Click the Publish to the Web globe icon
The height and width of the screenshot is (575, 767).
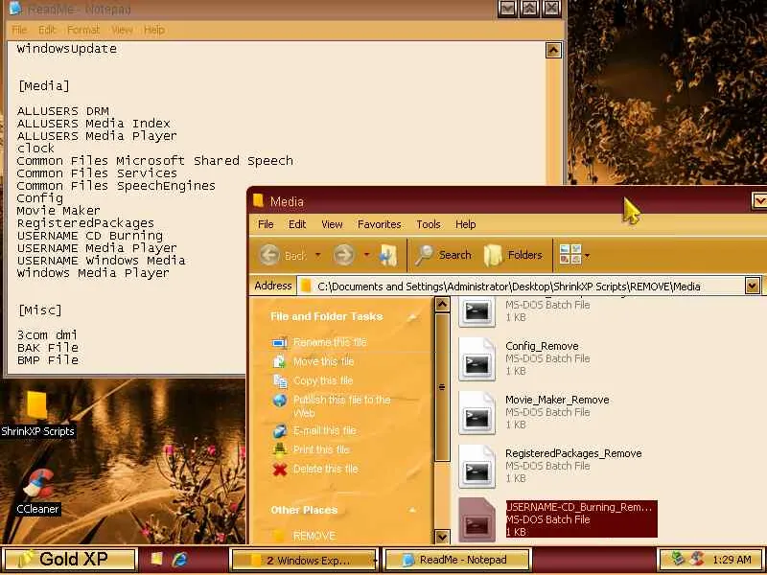(280, 401)
